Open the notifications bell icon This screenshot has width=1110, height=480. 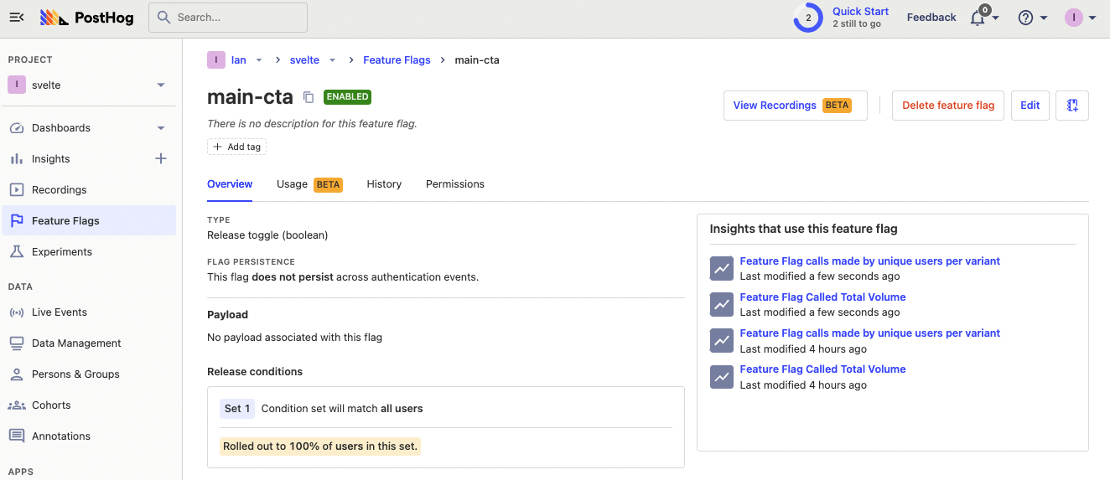pyautogui.click(x=978, y=18)
